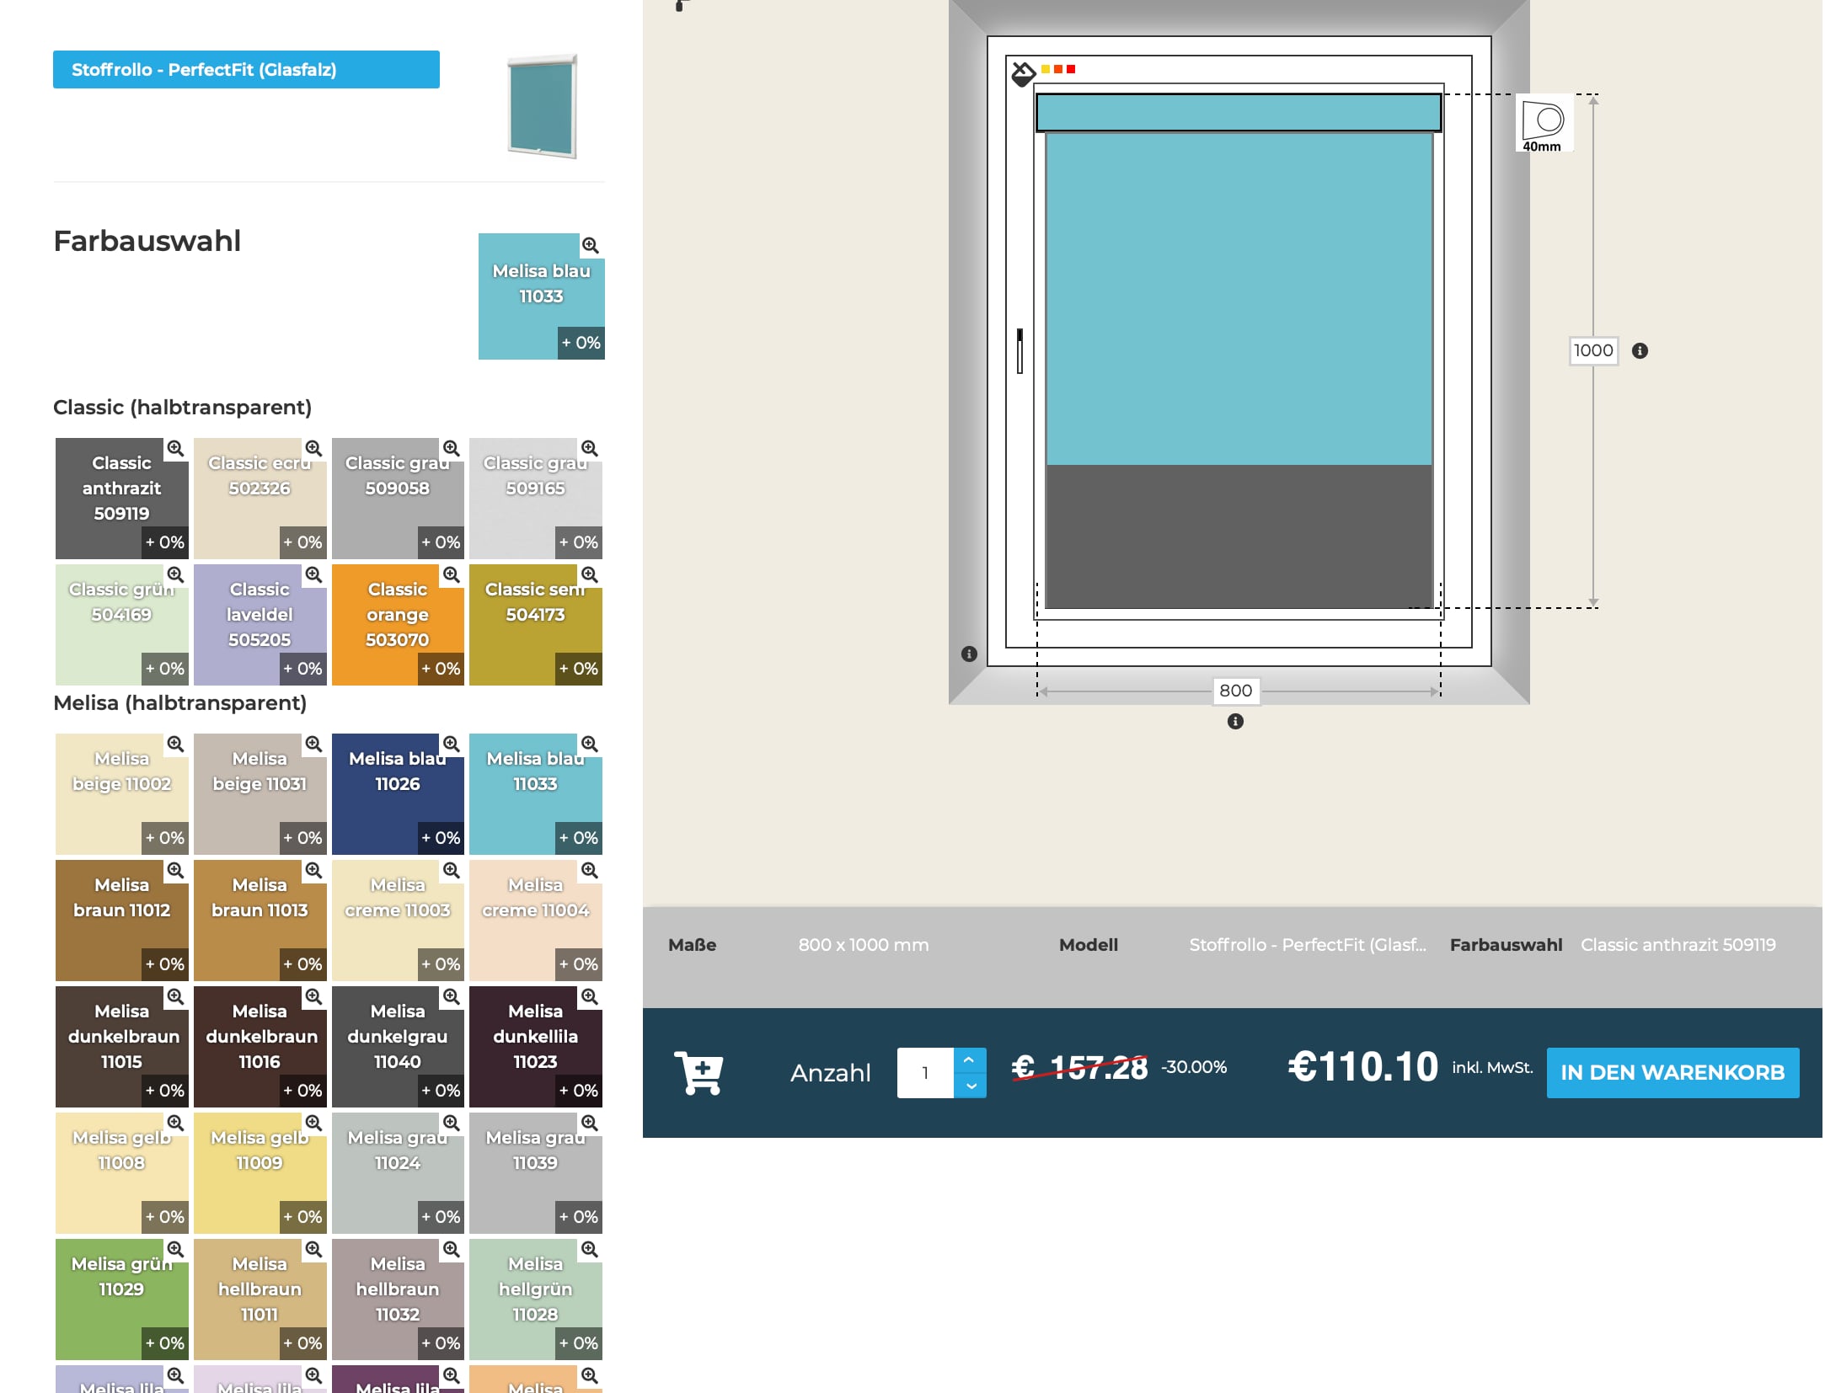Add the blind to cart with IN DEN WARENKORB
Viewport: 1825px width, 1393px height.
tap(1672, 1072)
